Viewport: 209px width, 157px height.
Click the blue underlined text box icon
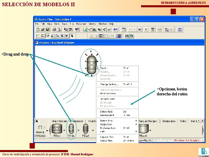[x=119, y=36]
